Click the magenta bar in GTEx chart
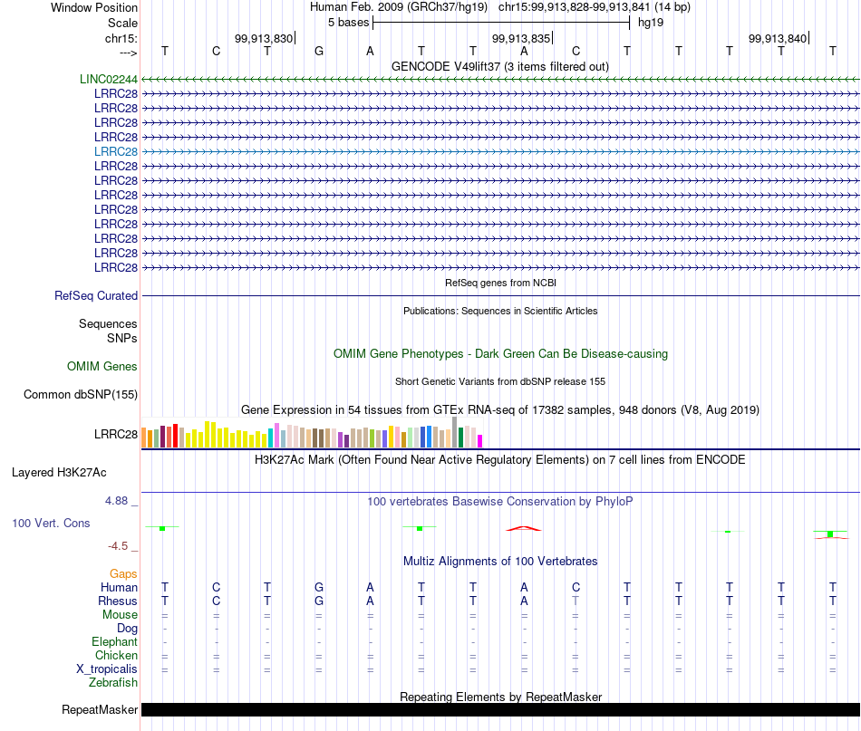 pos(480,441)
